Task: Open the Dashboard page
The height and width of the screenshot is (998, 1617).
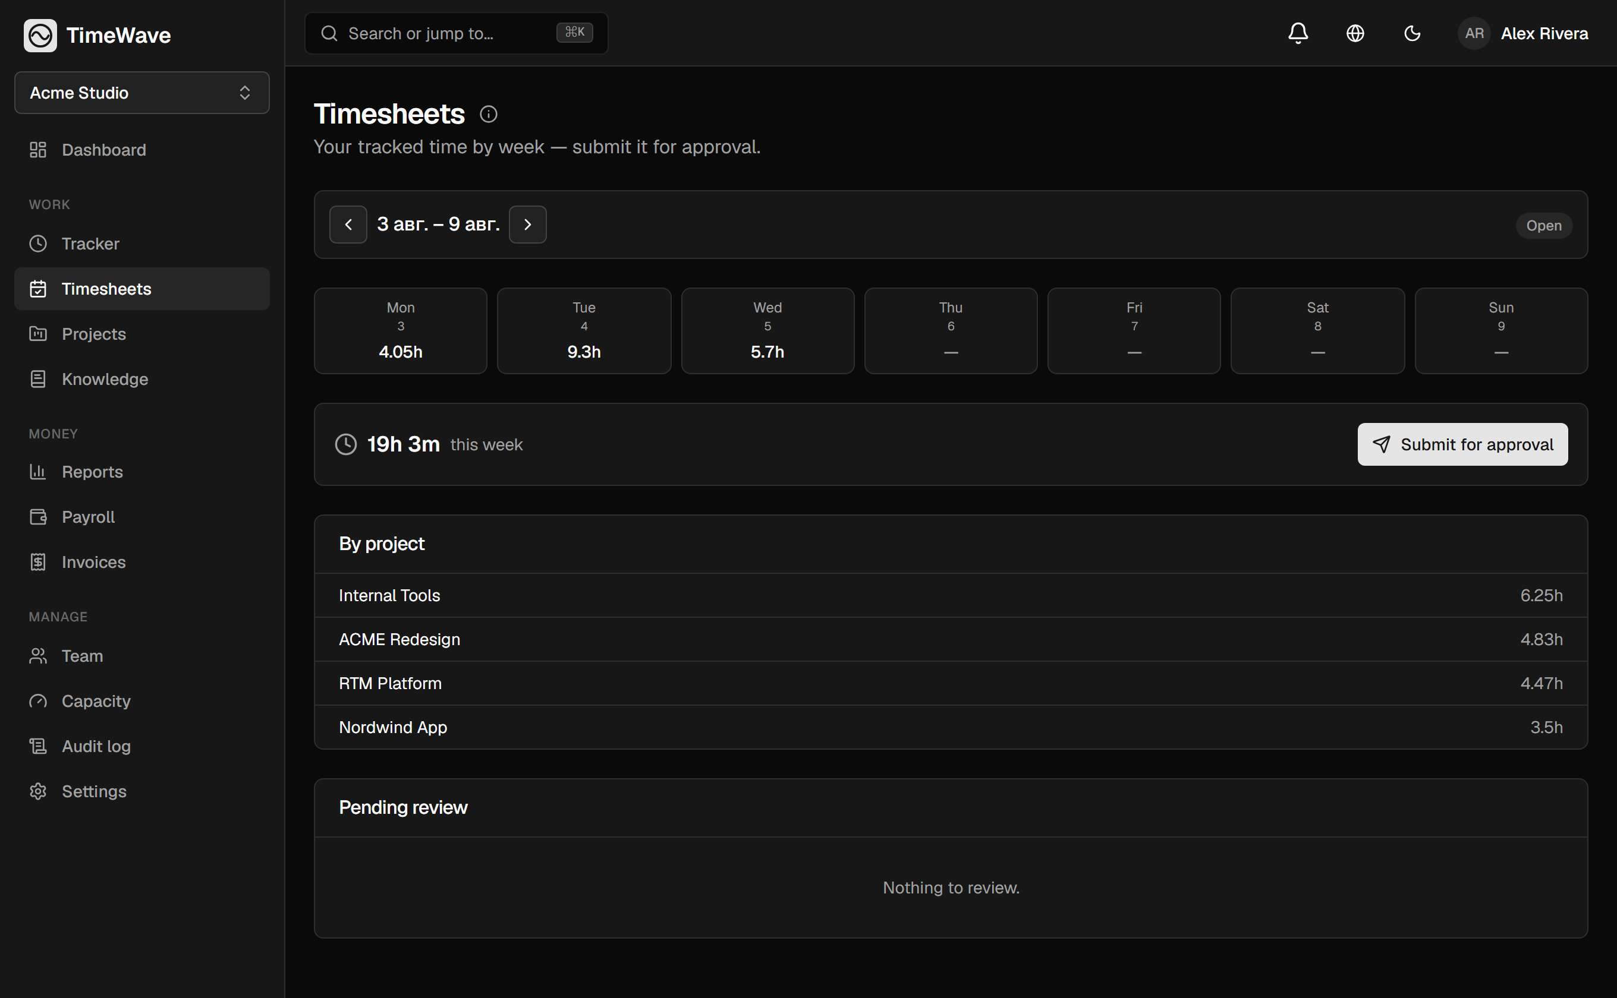Action: click(142, 150)
